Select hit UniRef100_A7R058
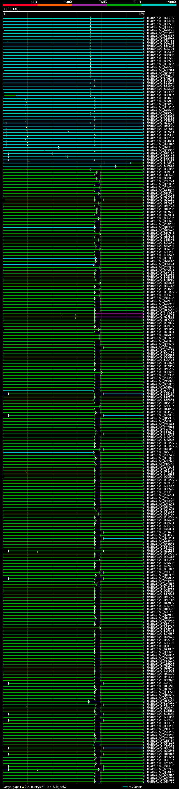Screen dimensions: 179x789 tap(161, 111)
